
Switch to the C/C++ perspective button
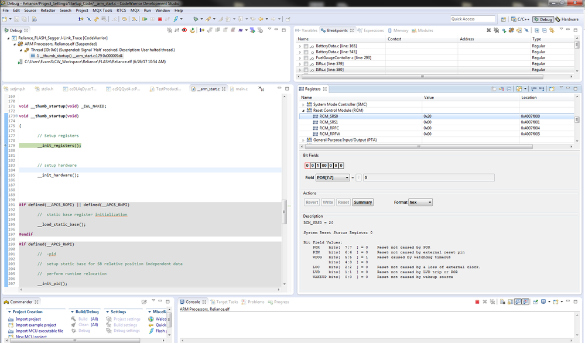click(x=521, y=19)
